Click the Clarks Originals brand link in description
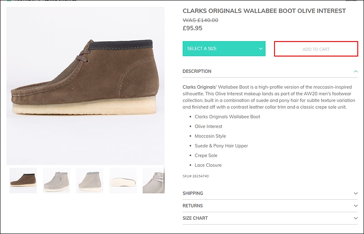Viewport: 364px width, 234px height. (200, 87)
